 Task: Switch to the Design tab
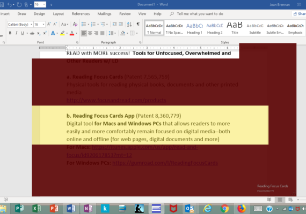pyautogui.click(x=39, y=14)
